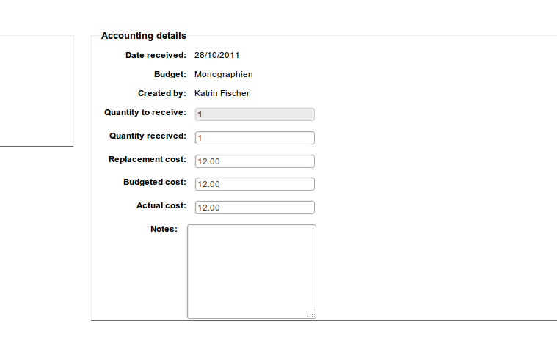Click the Accounting details heading
Viewport: 557px width, 344px height.
click(x=144, y=35)
